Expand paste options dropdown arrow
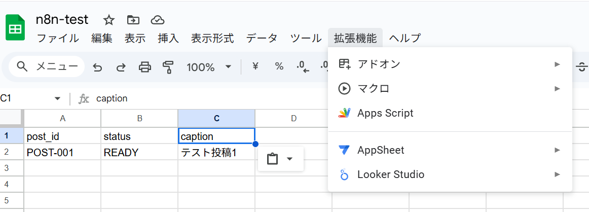 coord(289,159)
